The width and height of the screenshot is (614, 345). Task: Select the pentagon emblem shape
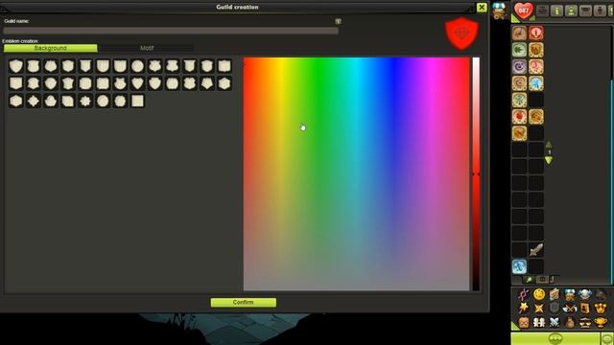[207, 83]
